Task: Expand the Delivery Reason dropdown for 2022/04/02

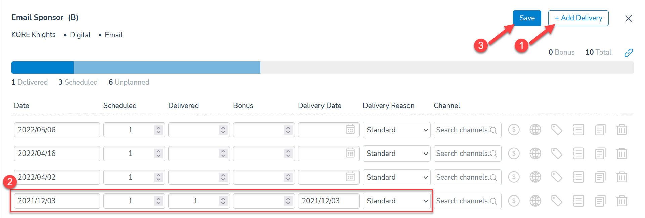Action: pyautogui.click(x=396, y=177)
